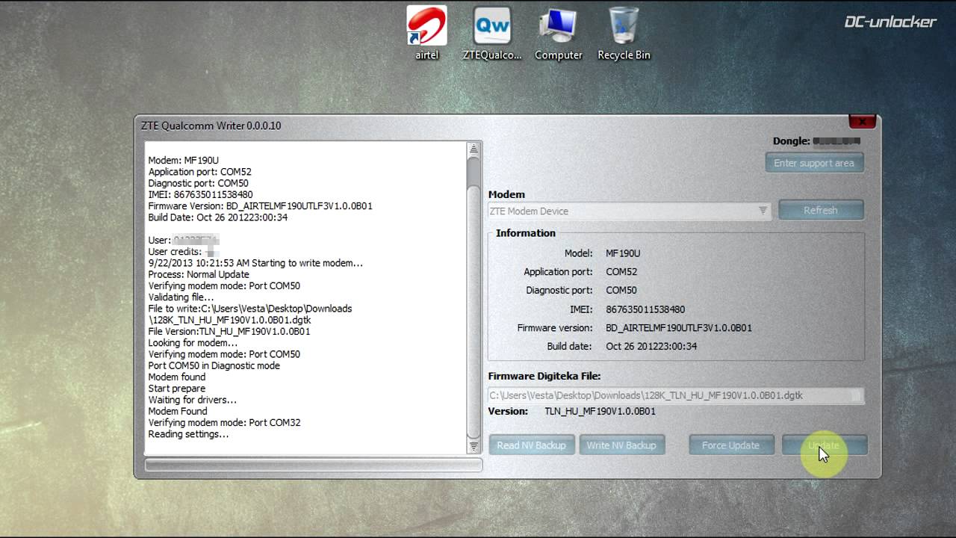Click the ZTE Qualcomm Writer 0.0.0.10 title

click(211, 126)
